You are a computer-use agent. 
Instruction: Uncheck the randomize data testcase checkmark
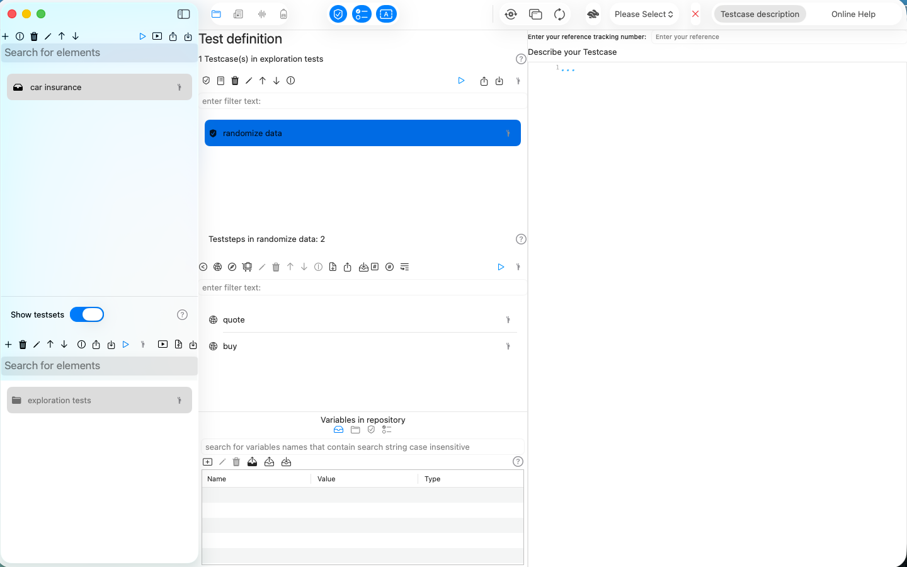click(214, 133)
